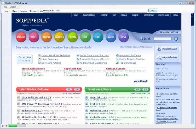Click RSS badge on Latest Windows Software
Viewport: 196px width, 129px height.
coord(69,89)
